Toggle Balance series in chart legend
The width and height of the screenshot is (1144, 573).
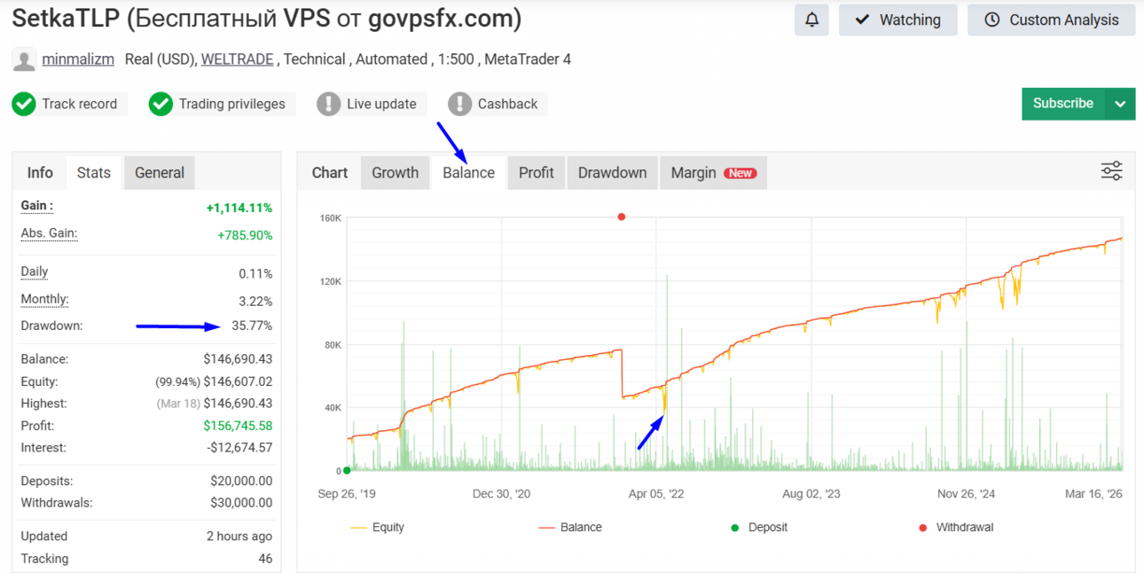click(570, 527)
